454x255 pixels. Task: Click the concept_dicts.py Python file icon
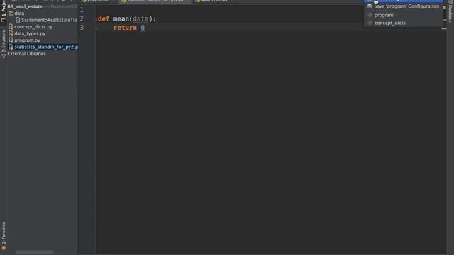coord(11,27)
